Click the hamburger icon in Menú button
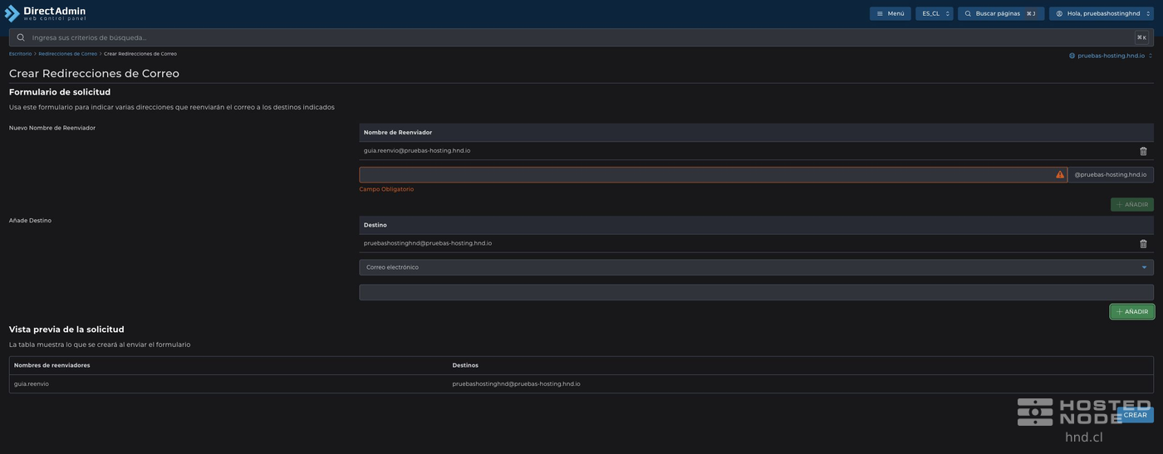Viewport: 1163px width, 454px height. pos(880,13)
